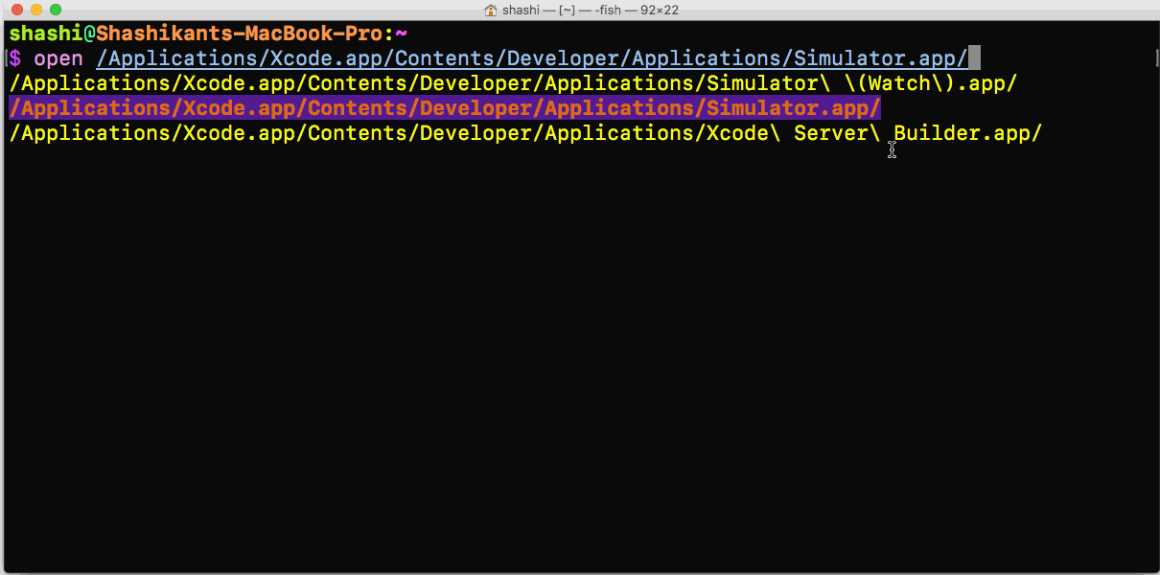Click the prompt text 'shashi@Shashikants-MacBook-Pro:~'
The image size is (1160, 575).
click(x=209, y=34)
